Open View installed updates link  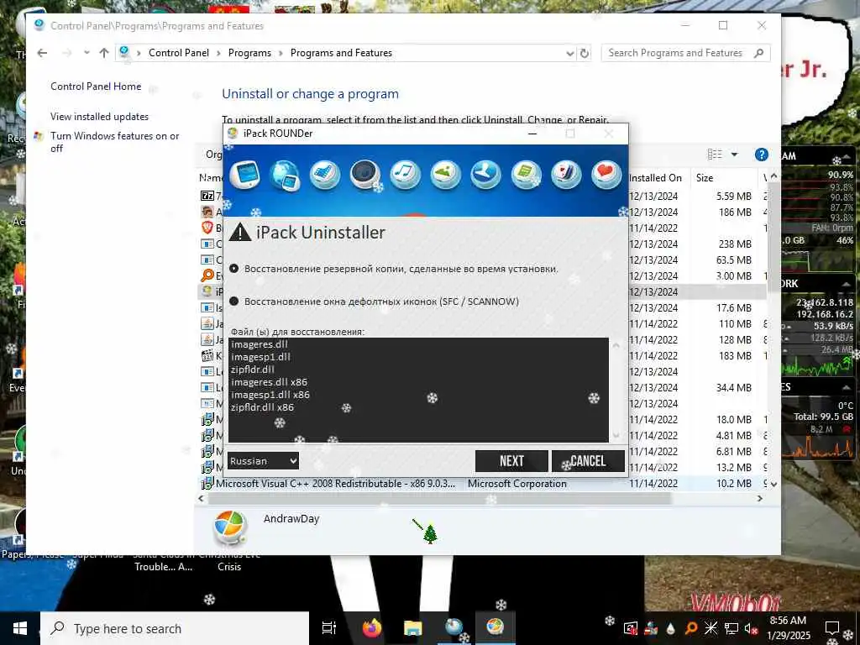click(x=100, y=117)
